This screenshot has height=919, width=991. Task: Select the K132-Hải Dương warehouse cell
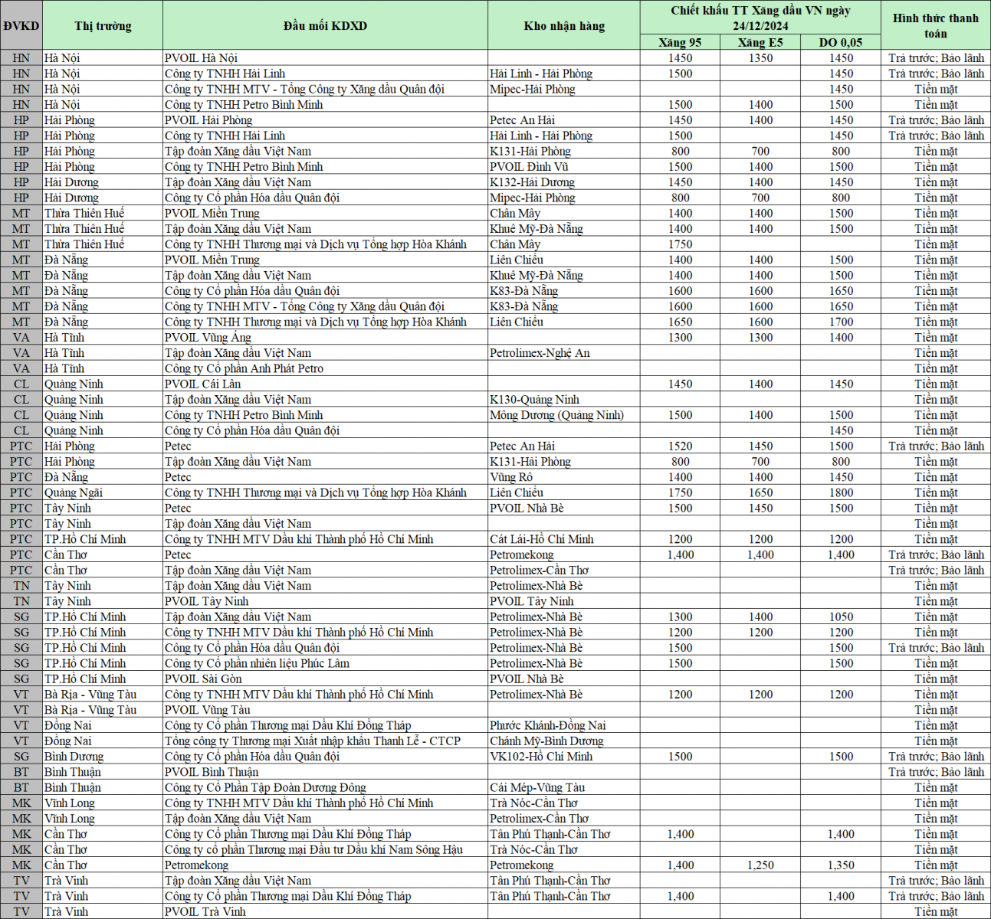[564, 182]
